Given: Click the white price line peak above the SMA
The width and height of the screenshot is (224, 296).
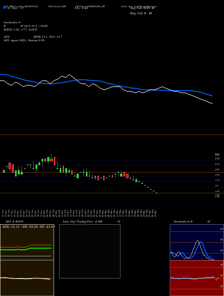Looking at the screenshot, I should coord(69,75).
